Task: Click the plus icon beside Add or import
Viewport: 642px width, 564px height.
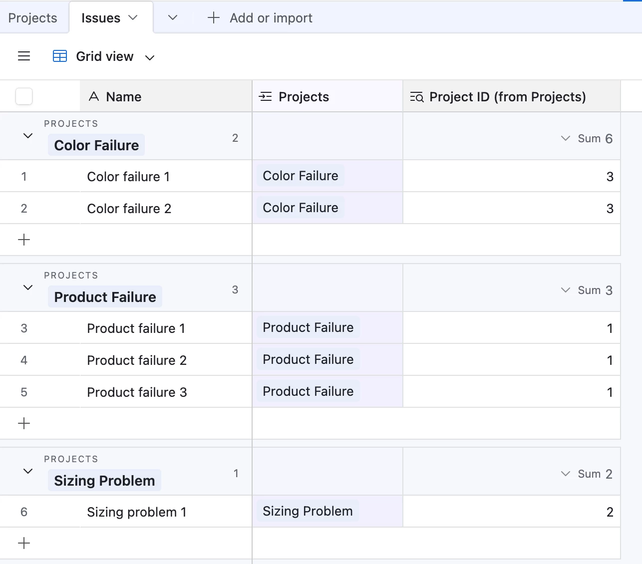Action: [x=214, y=18]
